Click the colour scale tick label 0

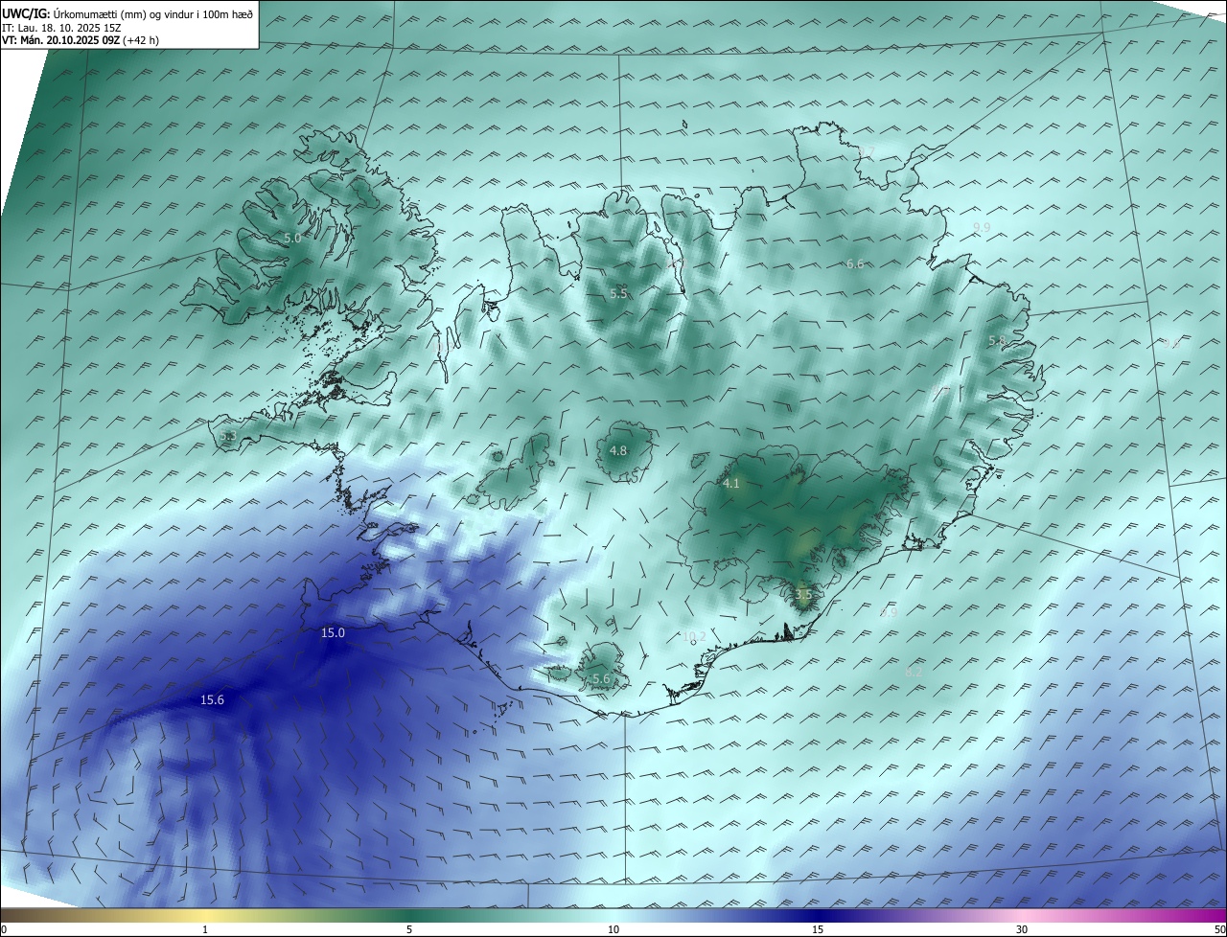pyautogui.click(x=4, y=929)
